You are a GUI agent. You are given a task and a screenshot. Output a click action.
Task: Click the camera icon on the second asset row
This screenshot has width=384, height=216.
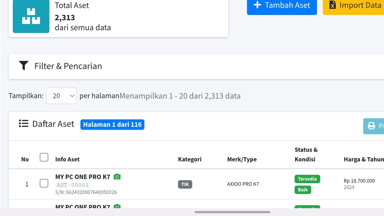point(117,207)
